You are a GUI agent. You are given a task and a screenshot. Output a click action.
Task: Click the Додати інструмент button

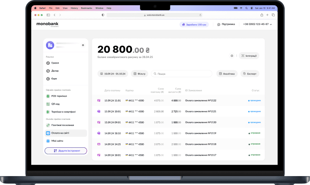click(65, 151)
